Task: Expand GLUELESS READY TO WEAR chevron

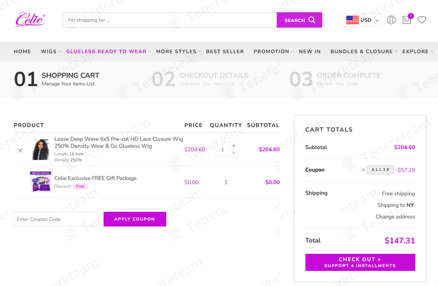Action: (x=150, y=51)
